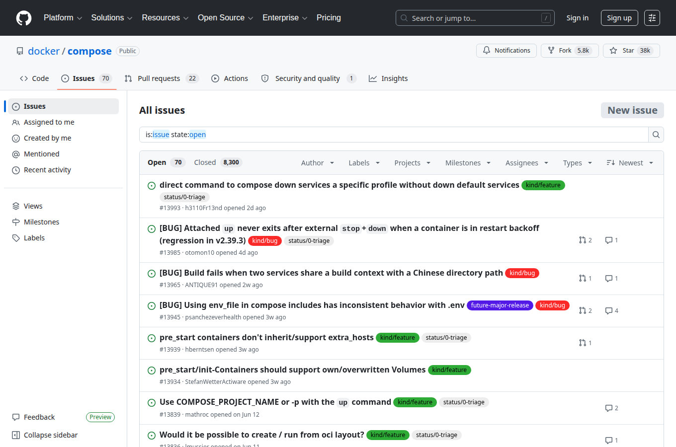676x447 pixels.
Task: Click open status icon of issue #13993
Action: point(152,186)
